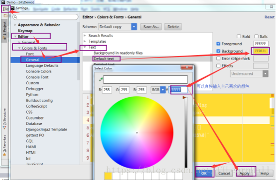Image resolution: width=276 pixels, height=180 pixels.
Task: Select Language Defaults settings page
Action: pos(42,65)
